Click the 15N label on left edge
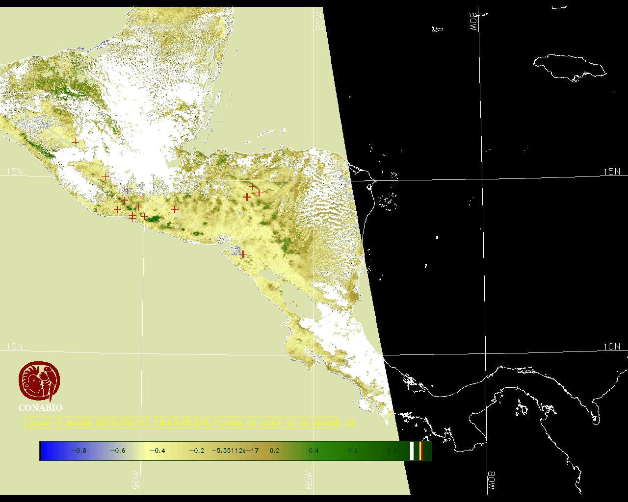The width and height of the screenshot is (628, 502). [x=15, y=172]
